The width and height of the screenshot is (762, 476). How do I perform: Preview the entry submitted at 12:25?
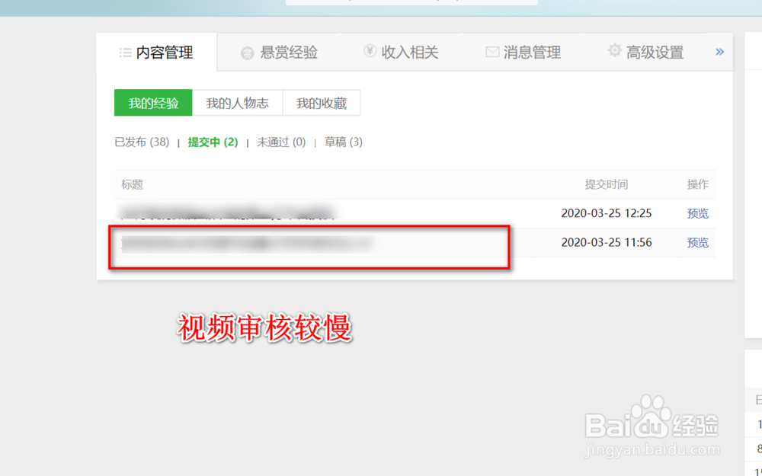pyautogui.click(x=697, y=213)
